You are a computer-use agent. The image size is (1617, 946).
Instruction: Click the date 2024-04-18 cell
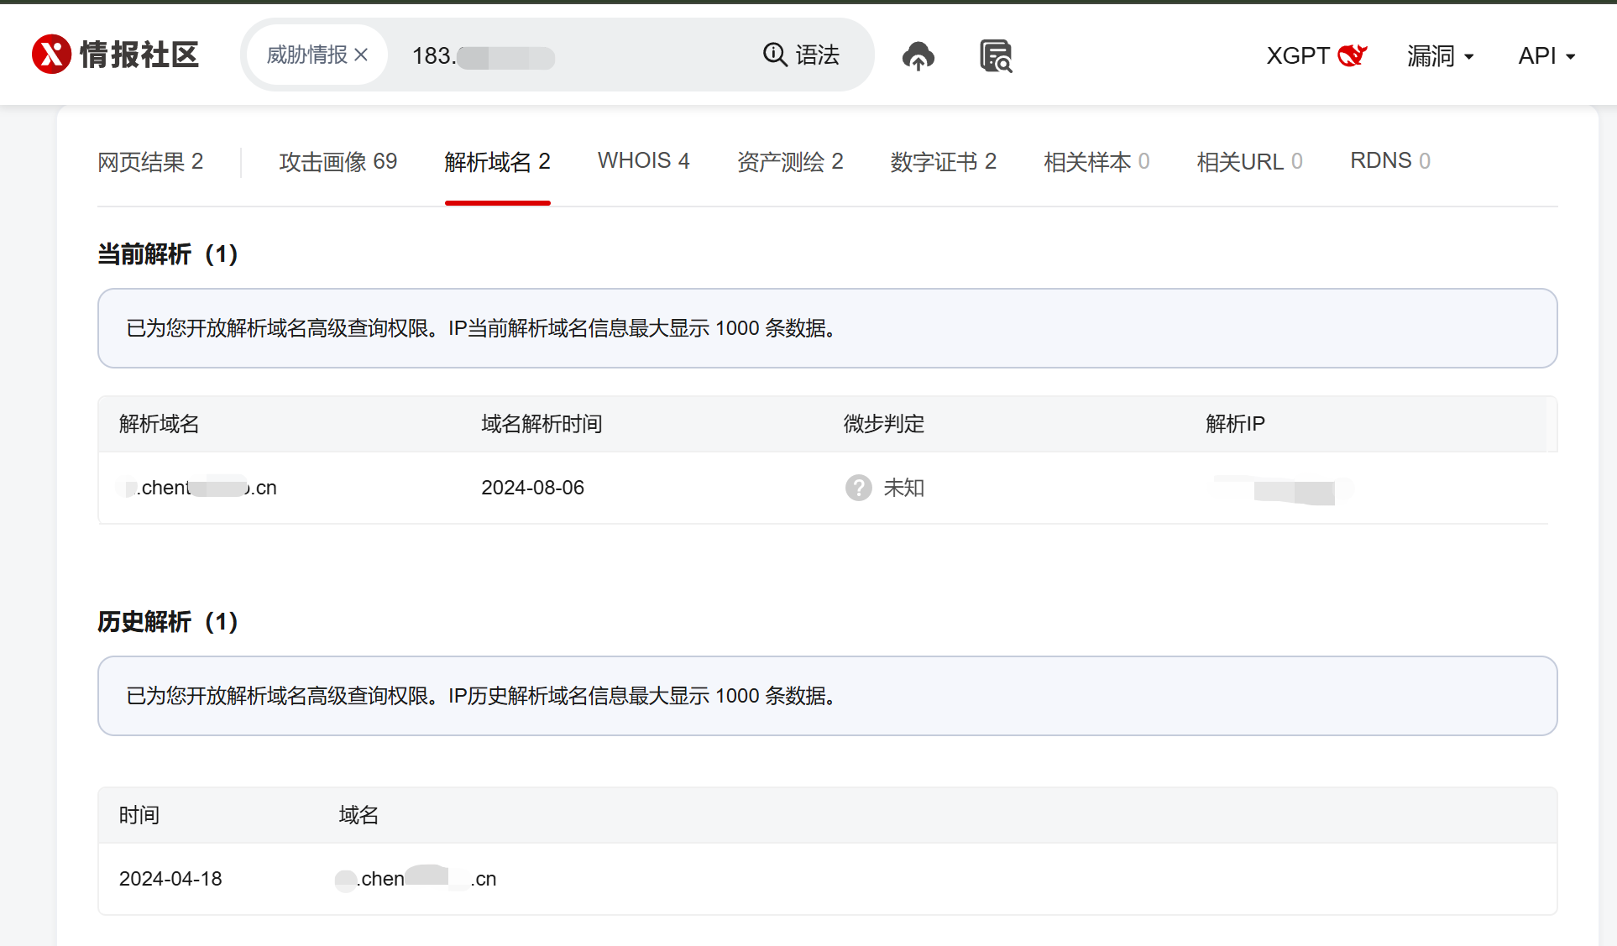tap(170, 879)
